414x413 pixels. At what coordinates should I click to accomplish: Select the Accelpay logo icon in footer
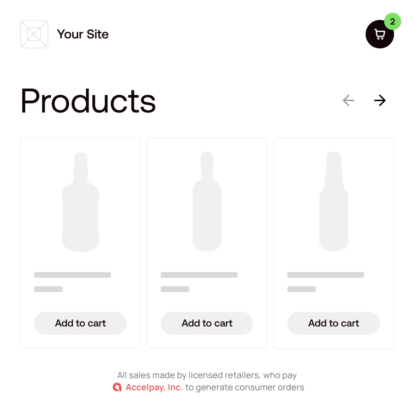click(117, 387)
